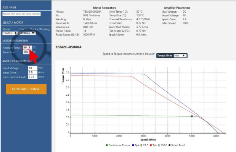Viewport: 236px width, 152px height.
Task: Click the Generate Curve button
Action: click(x=26, y=89)
